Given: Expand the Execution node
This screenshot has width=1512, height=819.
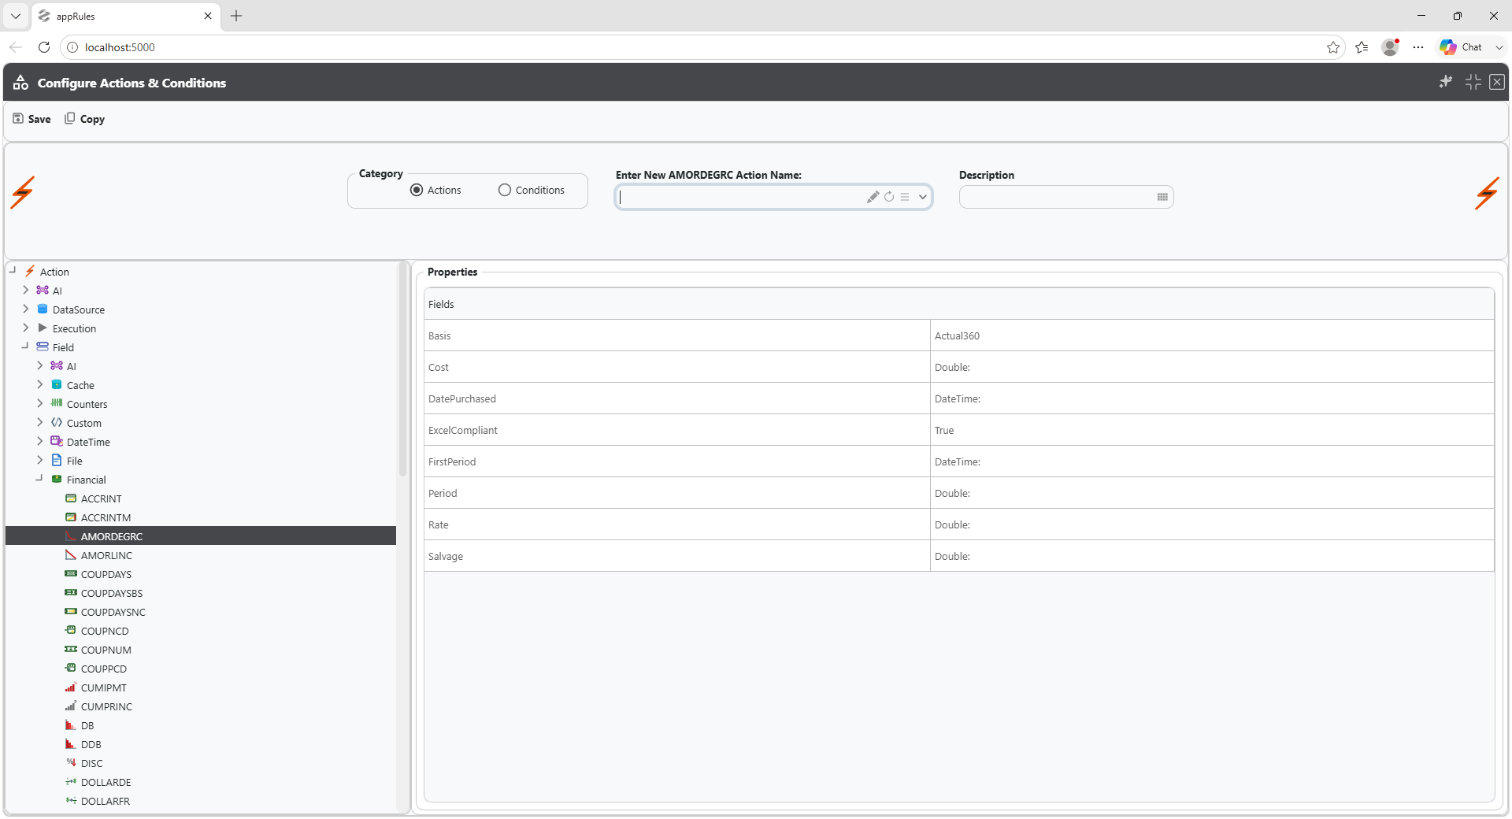Looking at the screenshot, I should click(26, 328).
